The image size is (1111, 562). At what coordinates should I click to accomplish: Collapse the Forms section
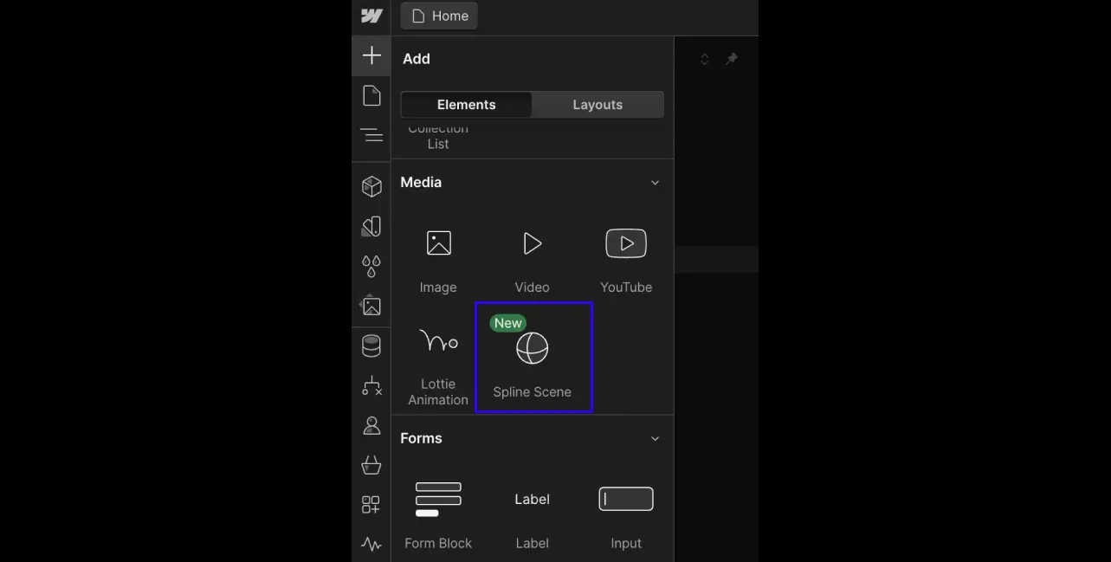[x=655, y=438]
